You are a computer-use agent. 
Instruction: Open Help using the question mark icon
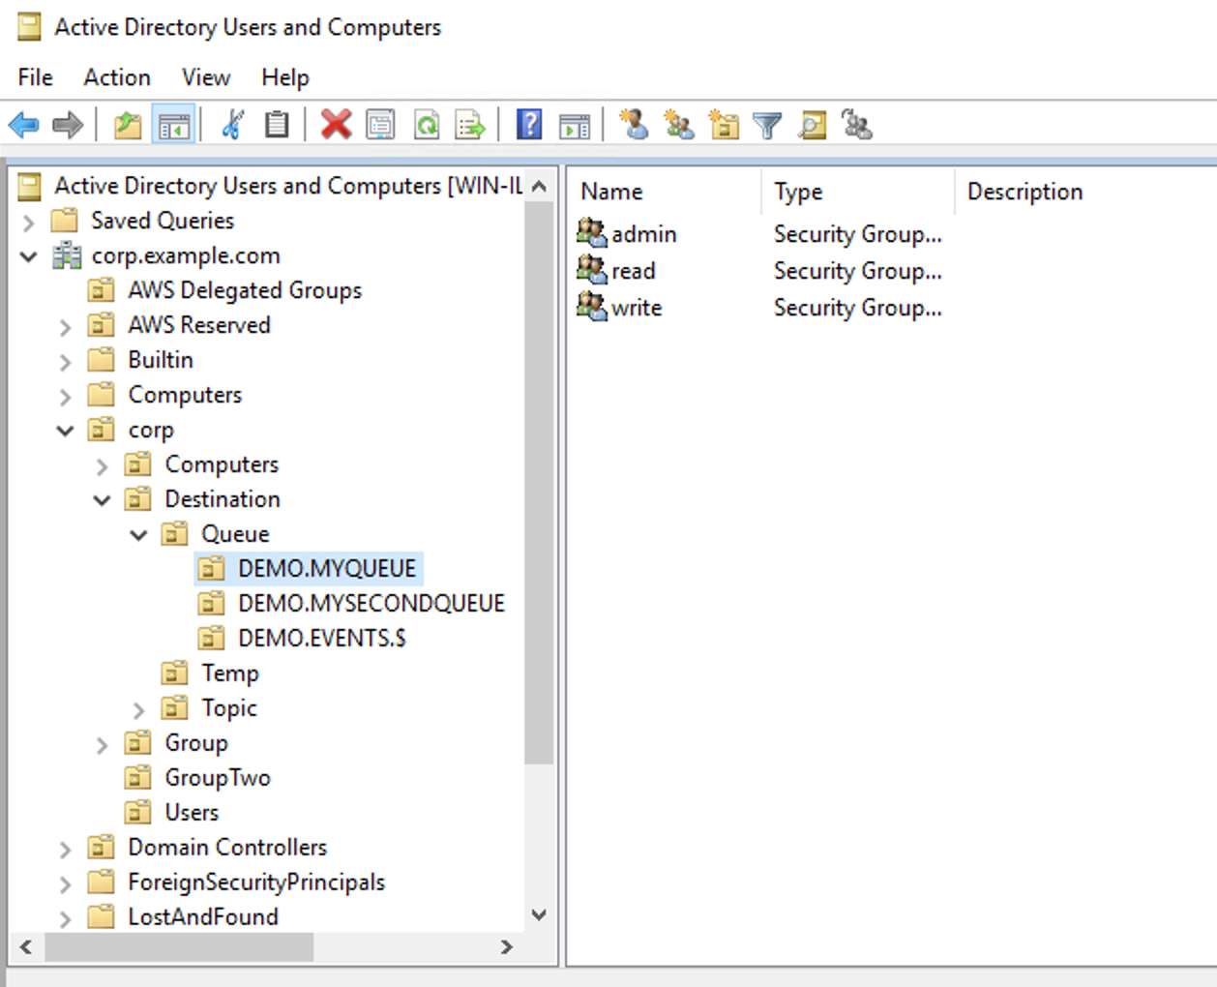click(x=528, y=124)
